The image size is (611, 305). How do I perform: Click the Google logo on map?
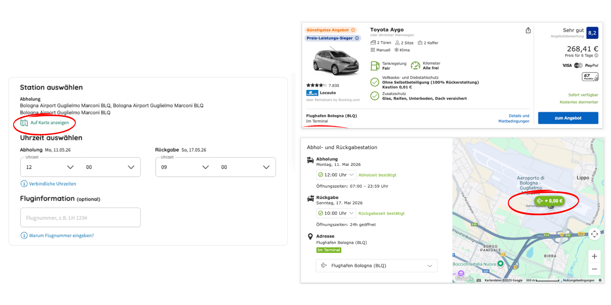pos(464,279)
